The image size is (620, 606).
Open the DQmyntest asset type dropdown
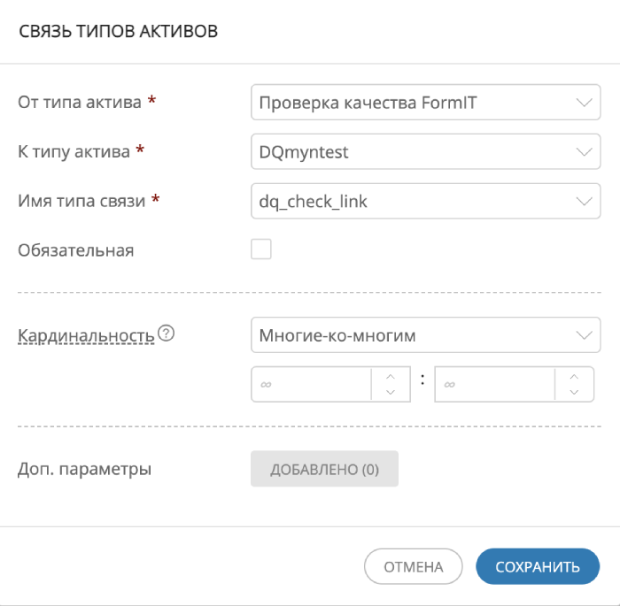(x=407, y=152)
